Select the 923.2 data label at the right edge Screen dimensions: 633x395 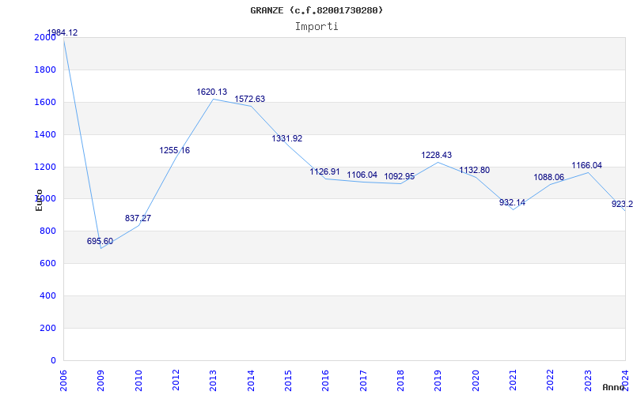point(622,204)
